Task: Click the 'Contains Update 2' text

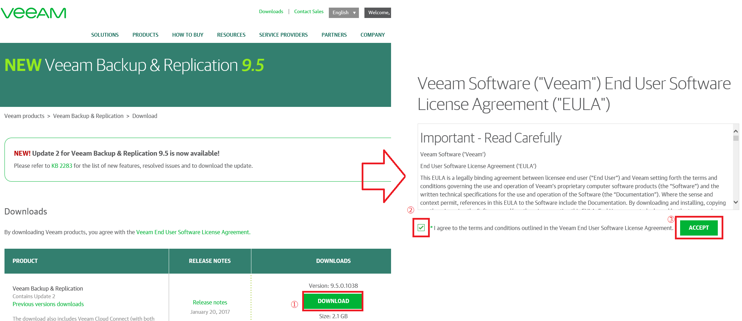Action: [x=34, y=296]
